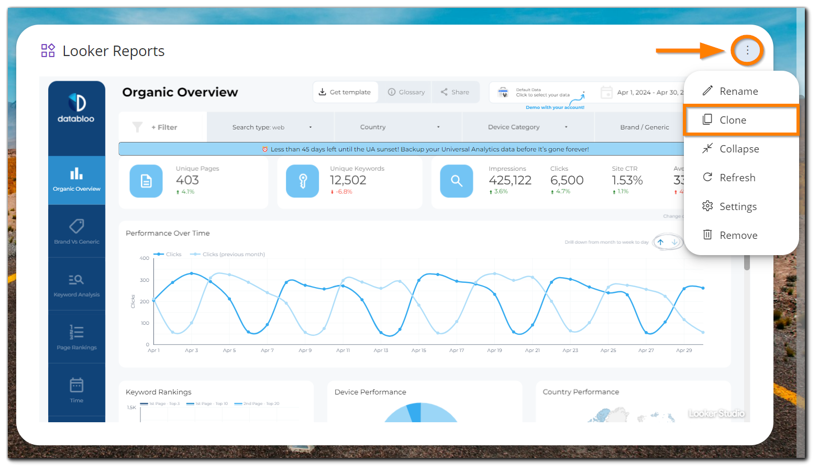This screenshot has width=819, height=472.
Task: Click the Unique Keywords key icon
Action: pos(303,181)
